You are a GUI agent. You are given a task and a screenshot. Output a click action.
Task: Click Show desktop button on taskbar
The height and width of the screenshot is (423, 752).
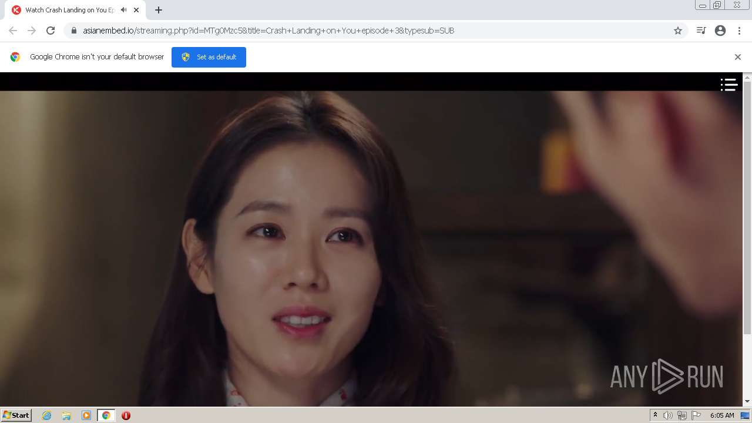[745, 415]
